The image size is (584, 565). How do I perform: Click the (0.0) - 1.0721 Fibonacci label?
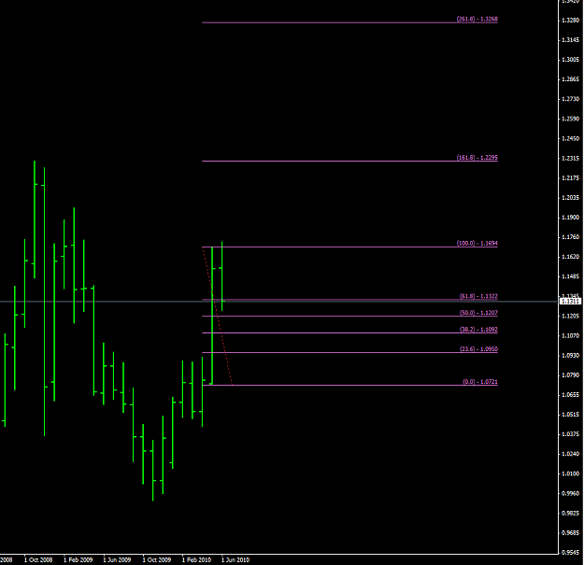coord(480,382)
